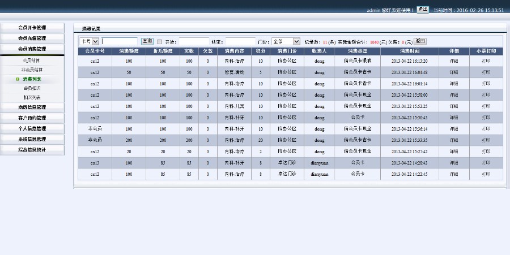Click 打印 for the 14:28:43 record

[486, 163]
